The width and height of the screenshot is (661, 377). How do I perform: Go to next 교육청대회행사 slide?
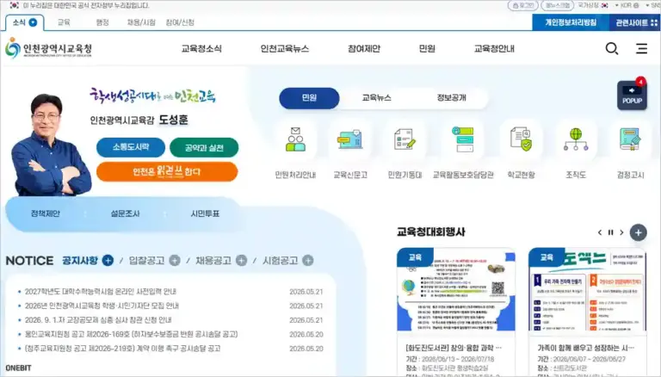pyautogui.click(x=621, y=232)
